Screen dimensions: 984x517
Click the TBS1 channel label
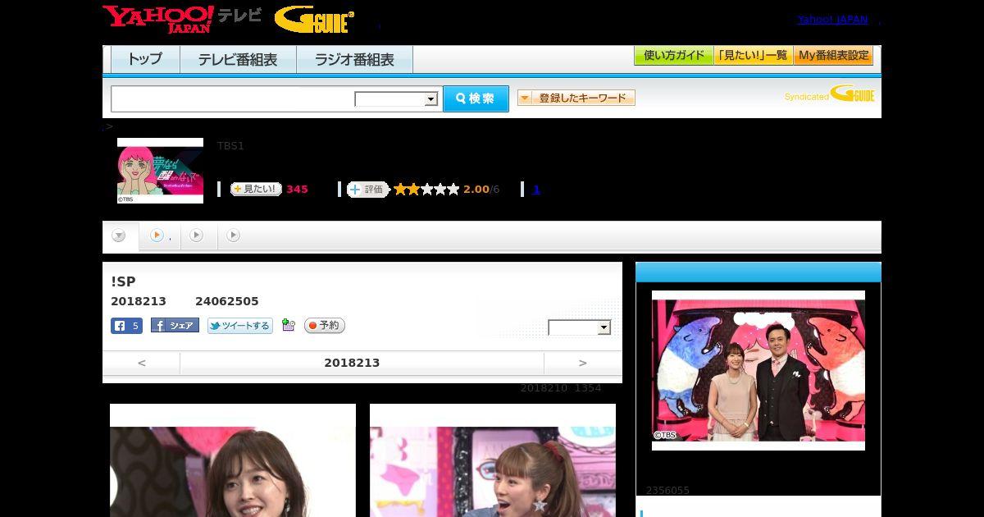[230, 146]
